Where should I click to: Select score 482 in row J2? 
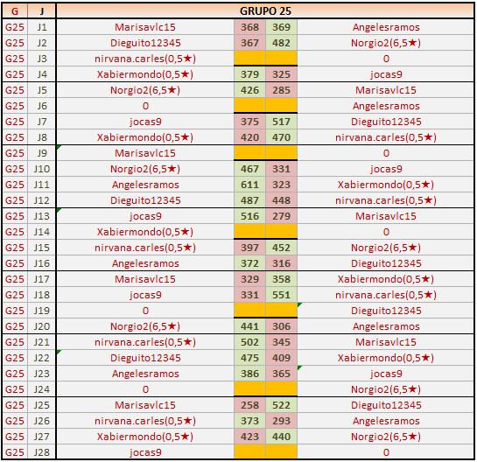click(x=282, y=43)
